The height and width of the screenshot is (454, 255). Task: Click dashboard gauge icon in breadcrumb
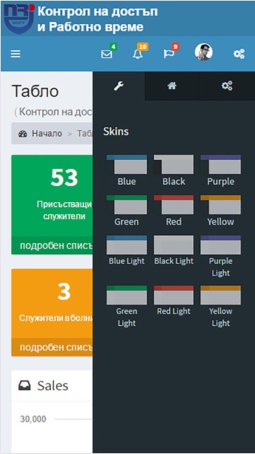coord(22,134)
